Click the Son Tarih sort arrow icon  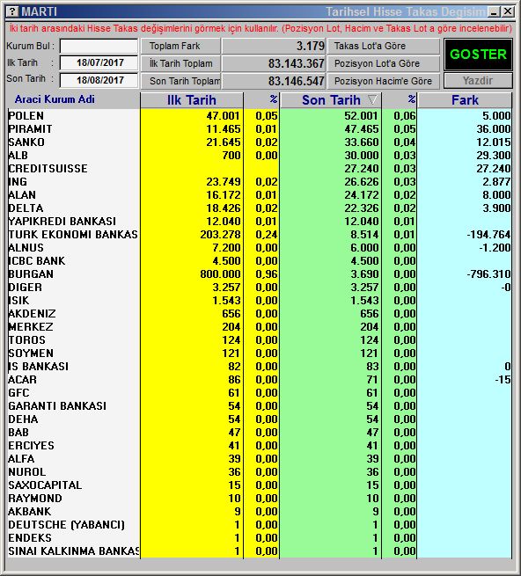click(x=372, y=99)
